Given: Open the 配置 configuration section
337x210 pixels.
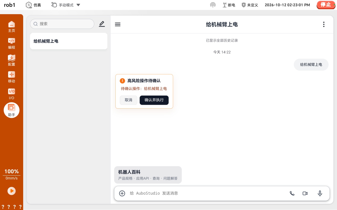Looking at the screenshot, I should (12, 60).
